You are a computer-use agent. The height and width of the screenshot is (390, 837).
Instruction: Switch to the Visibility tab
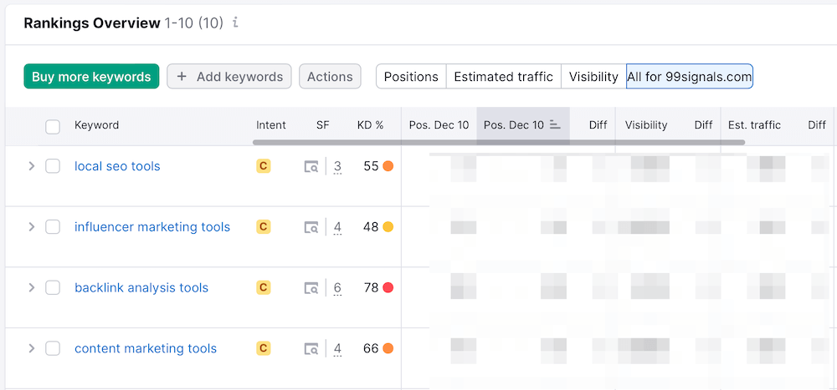click(x=593, y=77)
